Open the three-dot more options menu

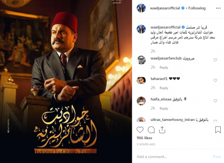point(218,8)
